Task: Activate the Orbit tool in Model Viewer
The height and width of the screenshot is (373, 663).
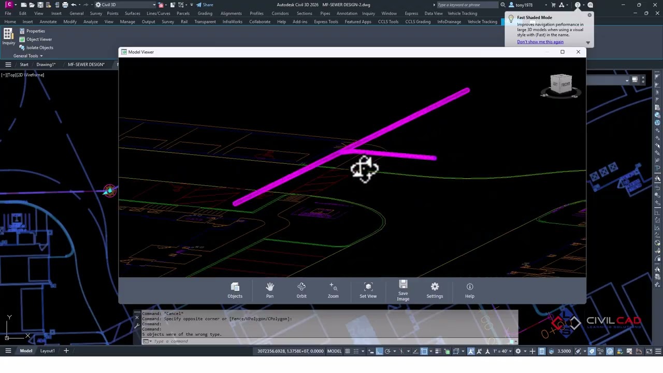Action: (x=301, y=290)
